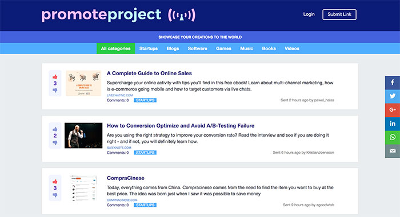Click the vote count 3 on CompraCinese post

[x=55, y=189]
